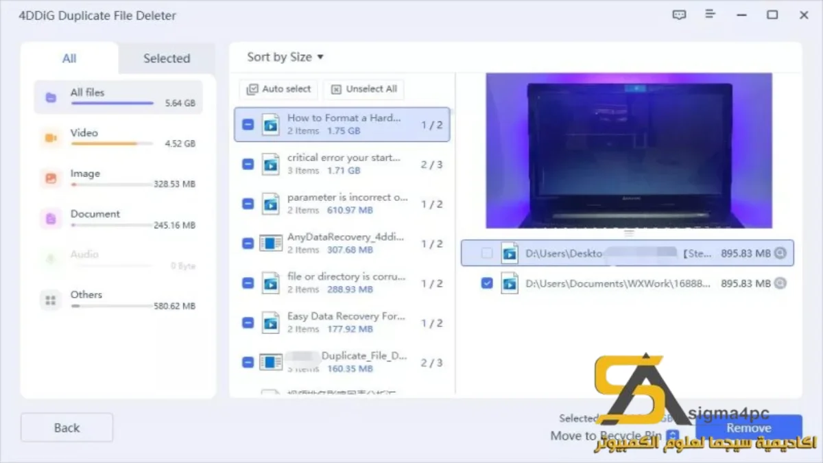The width and height of the screenshot is (823, 463).
Task: Uncheck the D:\Users\Documents\WXWork file checkbox
Action: point(487,283)
